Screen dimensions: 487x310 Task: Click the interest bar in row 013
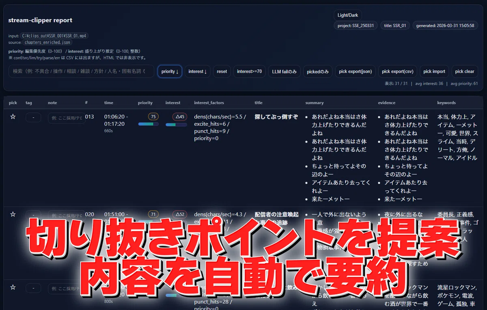176,125
